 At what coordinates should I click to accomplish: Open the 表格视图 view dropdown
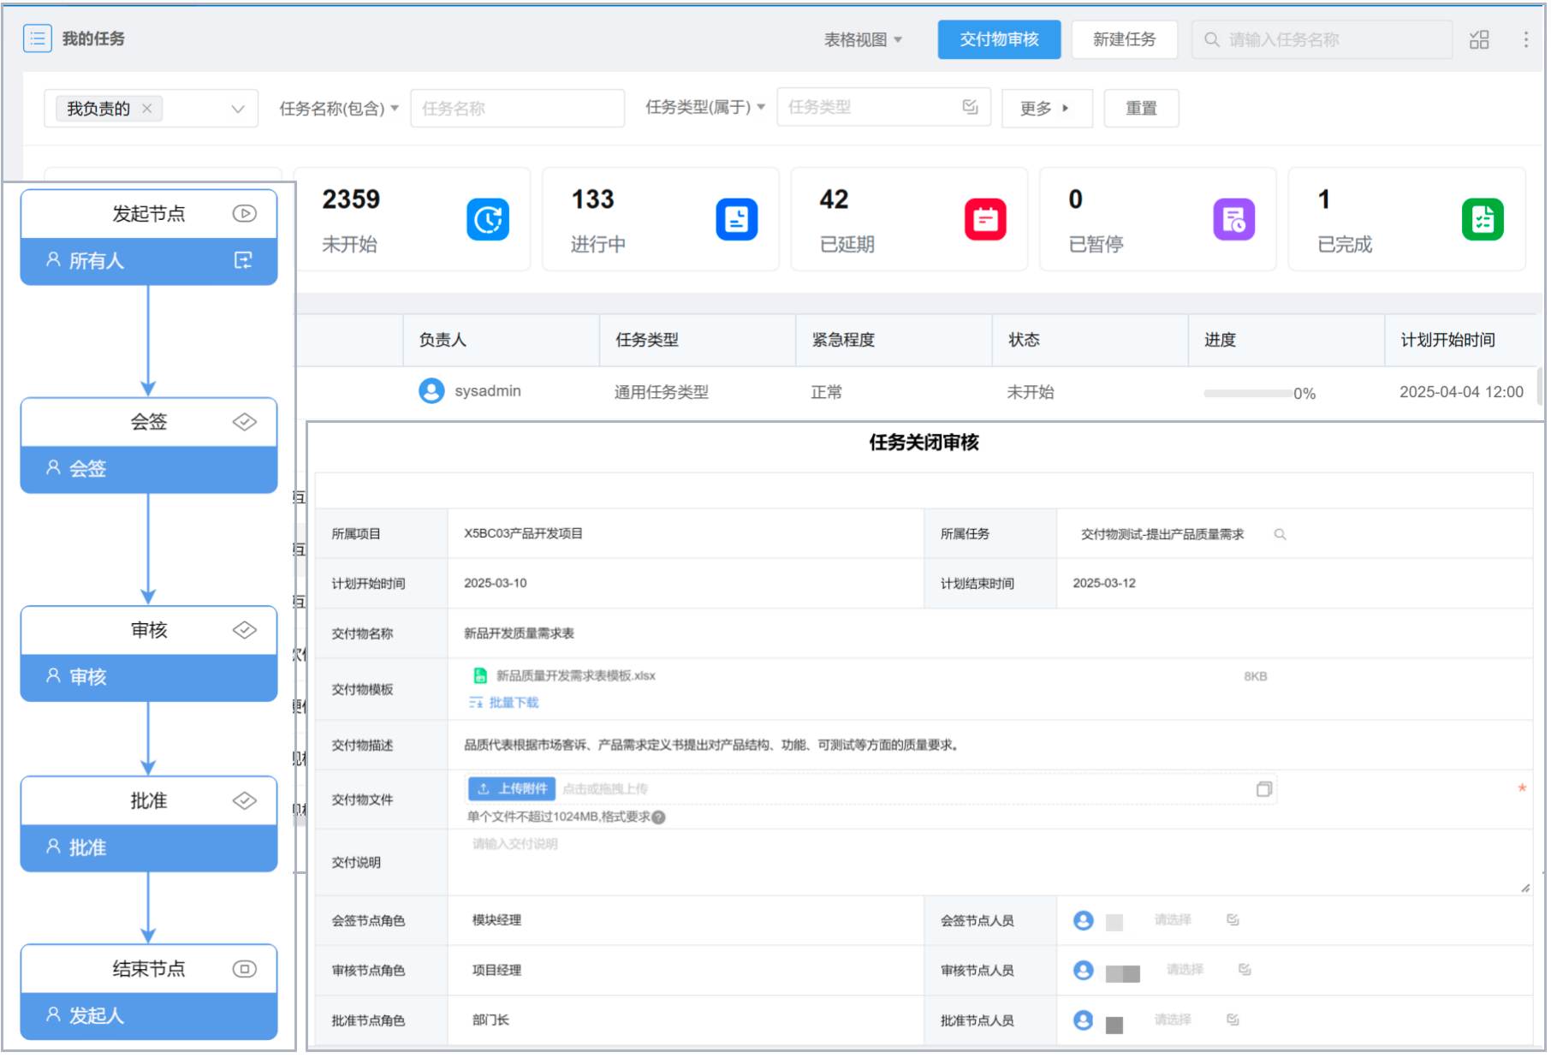point(863,39)
